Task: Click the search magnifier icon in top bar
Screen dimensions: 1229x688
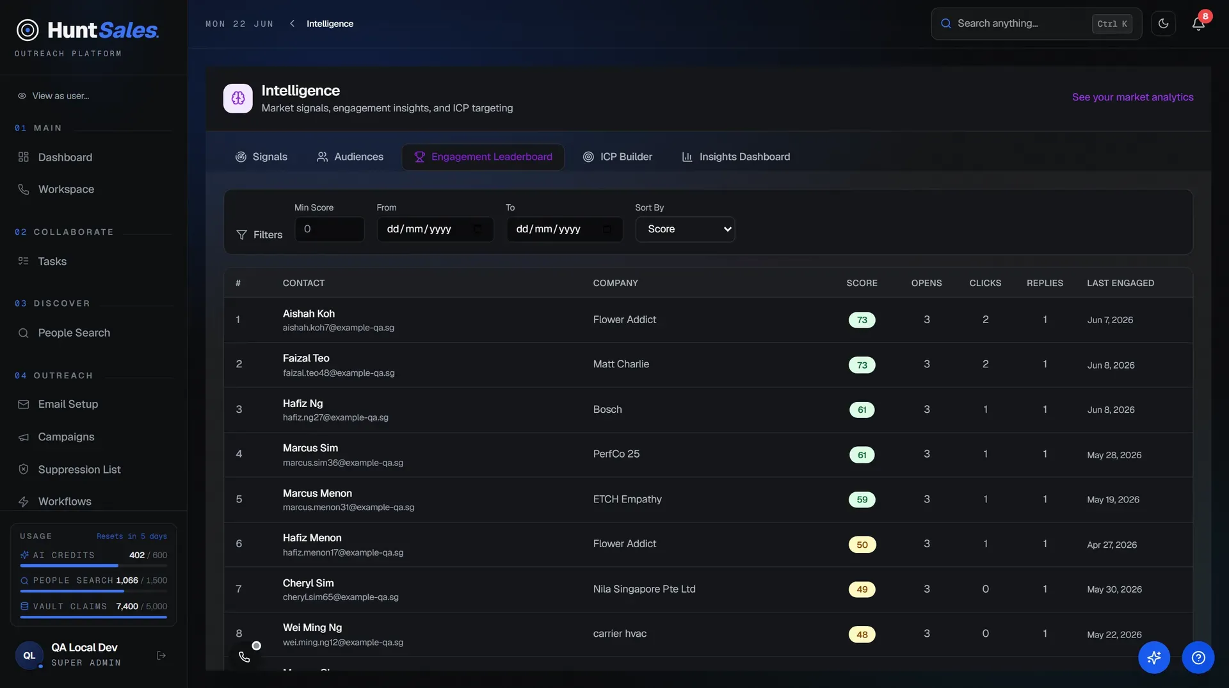Action: tap(945, 24)
